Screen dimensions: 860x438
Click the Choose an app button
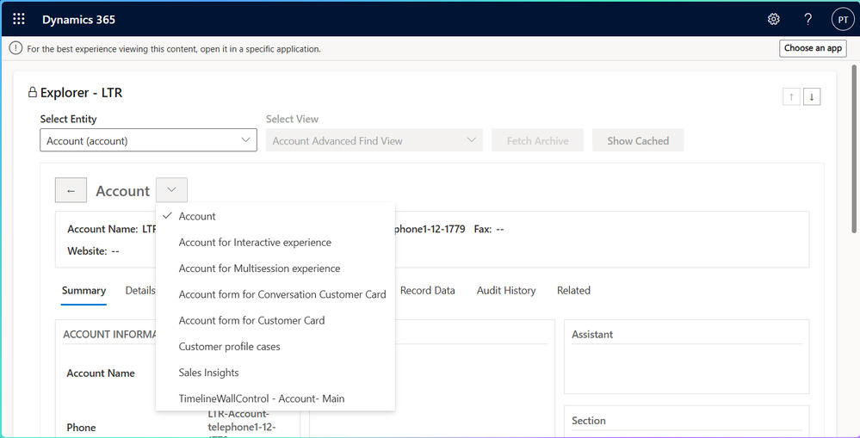(x=813, y=47)
